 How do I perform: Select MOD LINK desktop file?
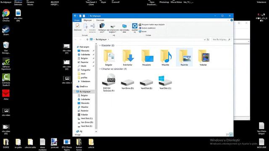click(x=261, y=143)
